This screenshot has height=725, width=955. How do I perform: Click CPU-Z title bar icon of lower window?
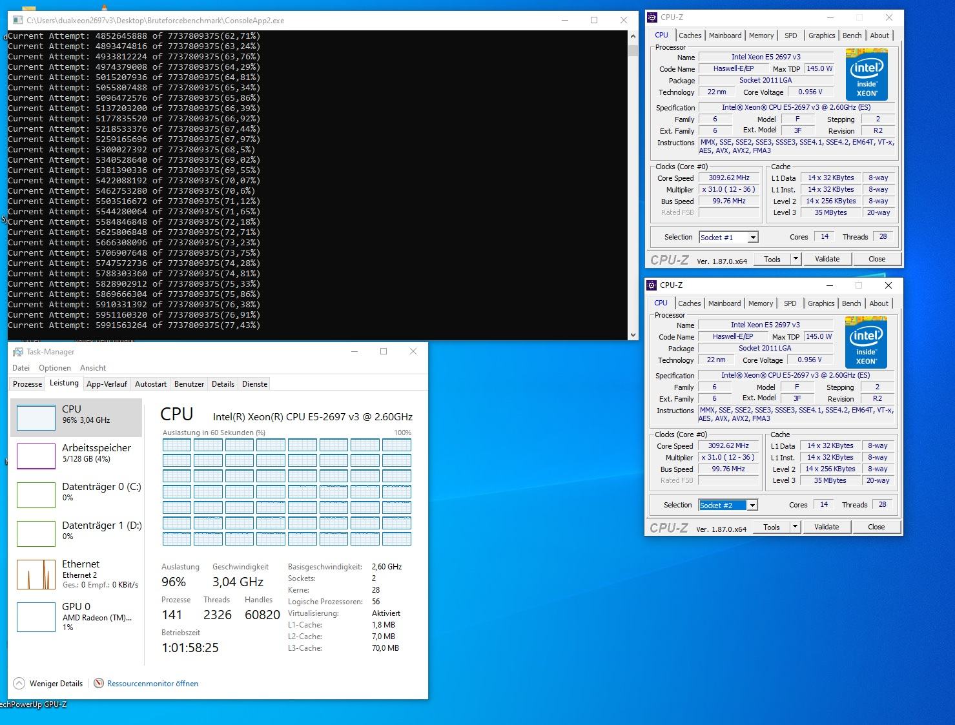click(652, 285)
